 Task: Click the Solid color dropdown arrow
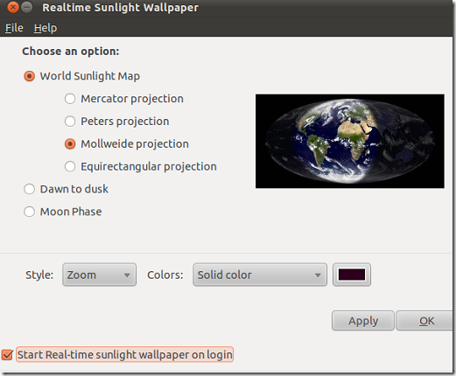coord(318,275)
